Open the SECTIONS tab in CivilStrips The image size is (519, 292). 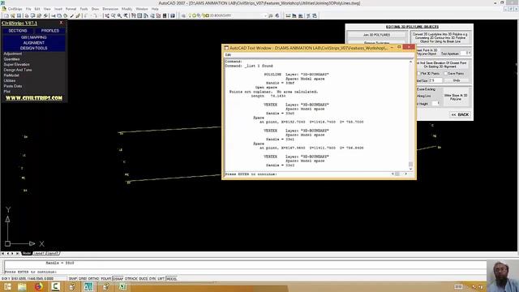click(x=18, y=31)
